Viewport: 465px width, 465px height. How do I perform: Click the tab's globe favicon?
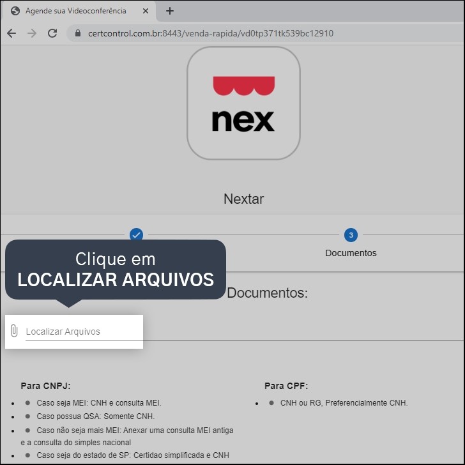[x=15, y=11]
